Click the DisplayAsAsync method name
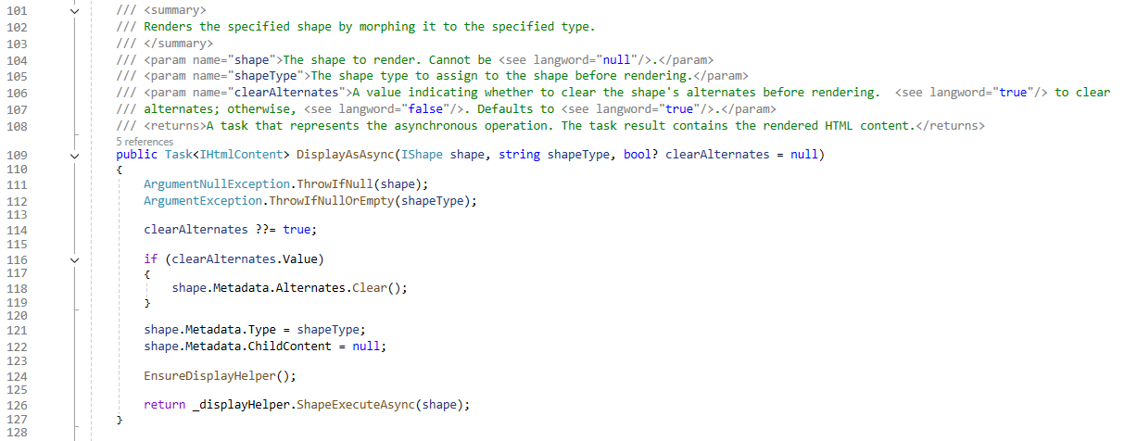1125x441 pixels. (x=345, y=156)
